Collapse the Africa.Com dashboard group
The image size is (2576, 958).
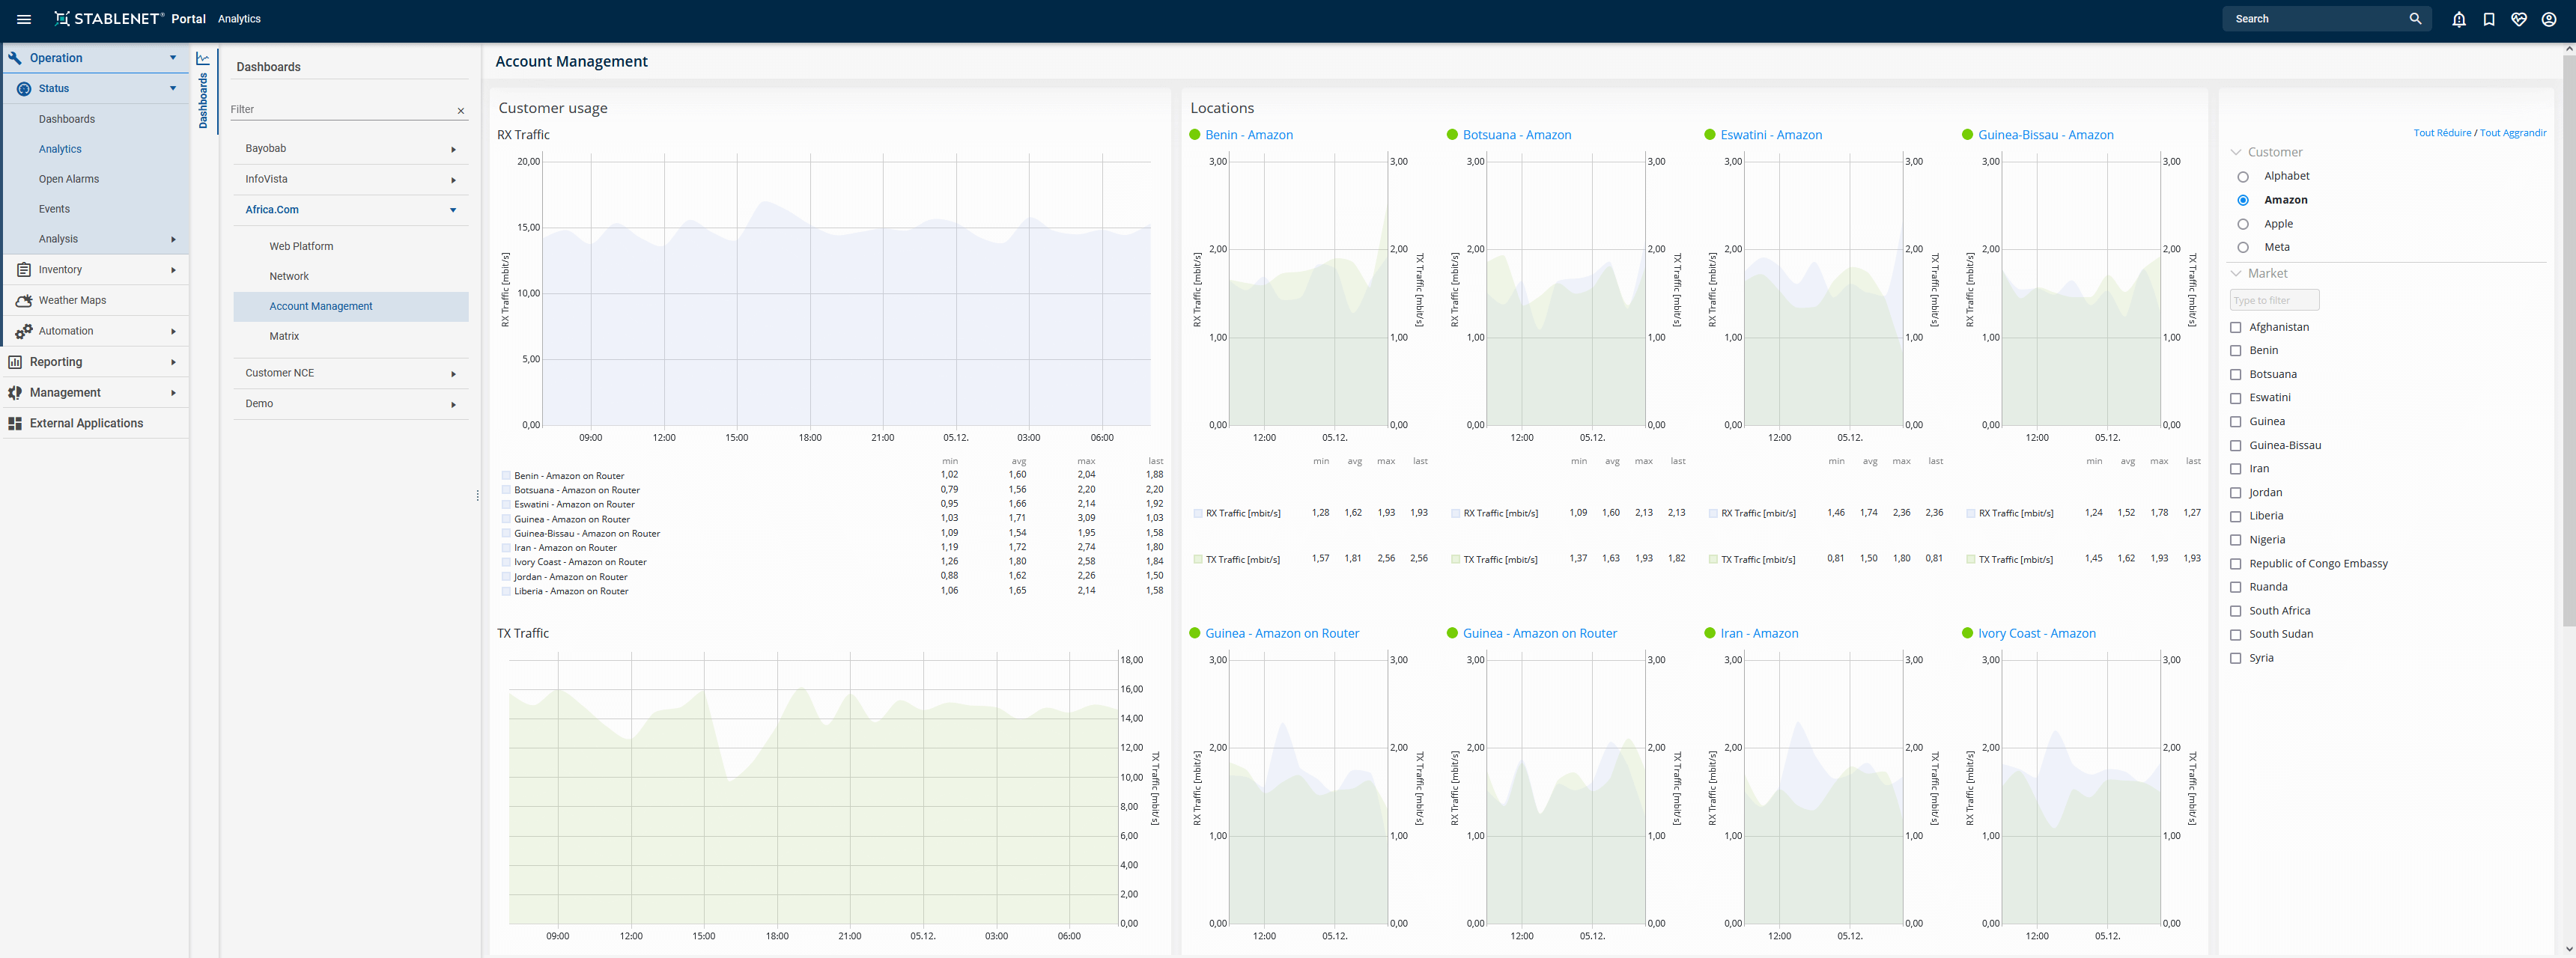pos(453,211)
